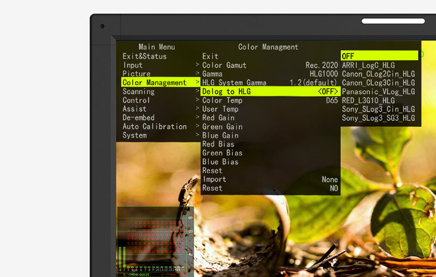Image resolution: width=436 pixels, height=277 pixels.
Task: Select Exit&Status in Main Menu
Action: coord(144,56)
